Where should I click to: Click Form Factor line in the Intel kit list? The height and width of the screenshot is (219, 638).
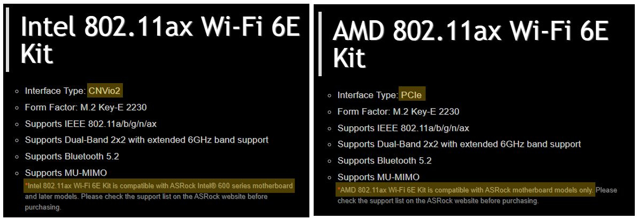(x=85, y=107)
